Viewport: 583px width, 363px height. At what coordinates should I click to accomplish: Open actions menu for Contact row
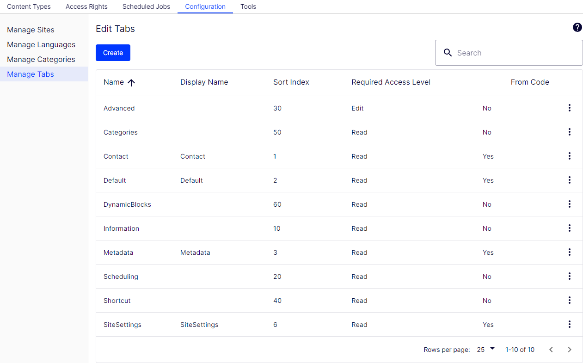coord(569,156)
